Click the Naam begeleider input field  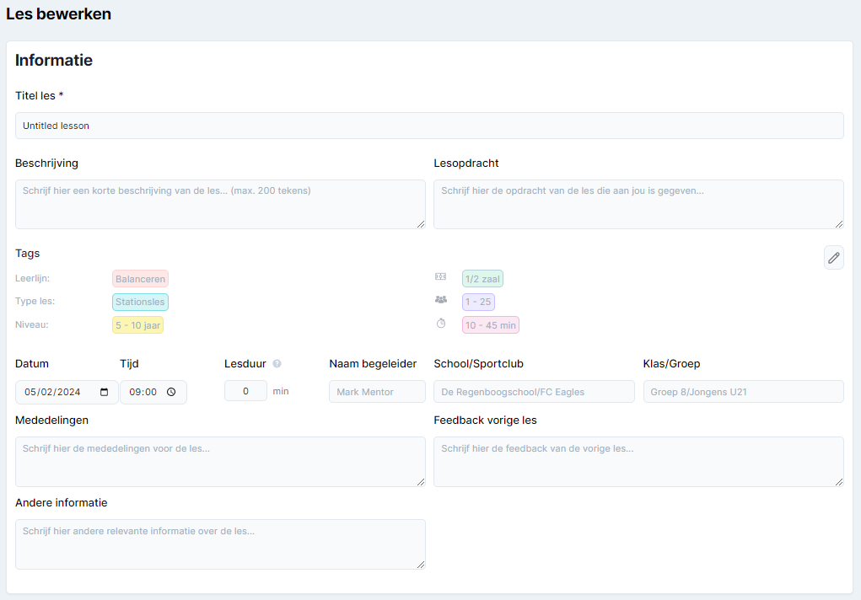tap(377, 392)
